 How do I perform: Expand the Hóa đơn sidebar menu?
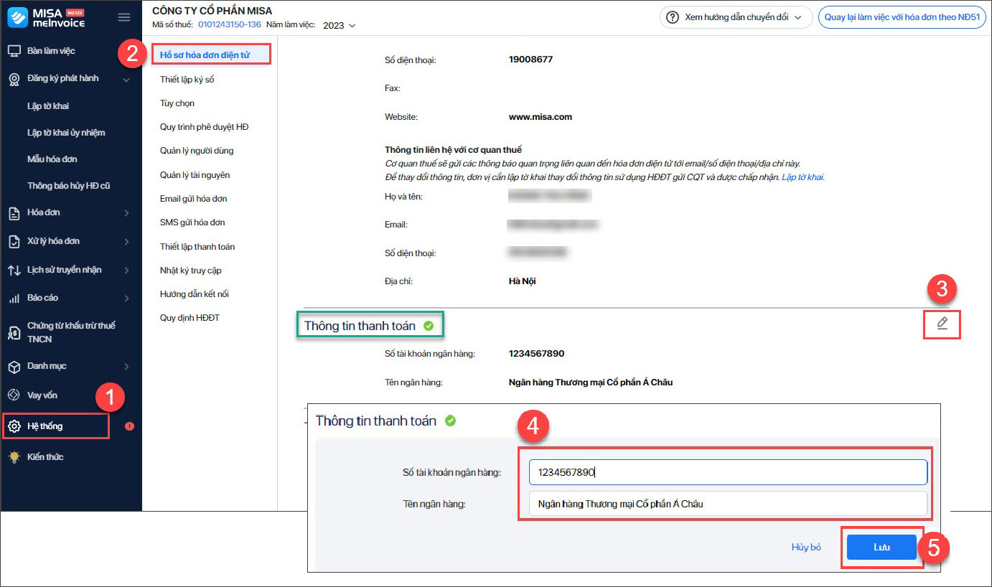[x=126, y=213]
